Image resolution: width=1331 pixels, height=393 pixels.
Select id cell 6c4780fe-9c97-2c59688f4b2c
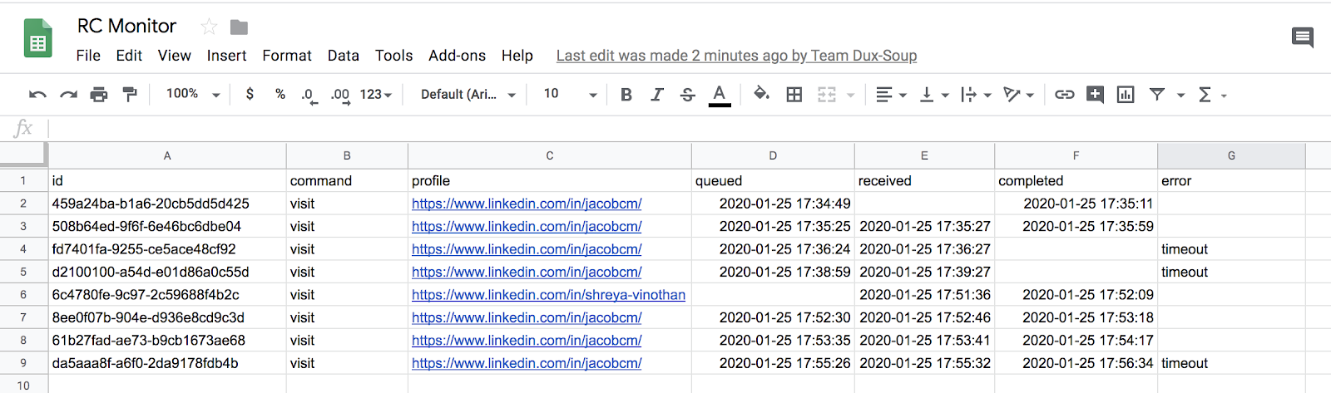tap(167, 295)
